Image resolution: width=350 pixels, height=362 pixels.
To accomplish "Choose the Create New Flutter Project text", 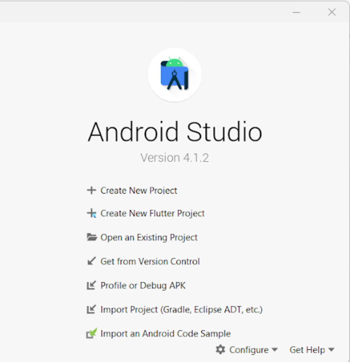I will (x=152, y=213).
